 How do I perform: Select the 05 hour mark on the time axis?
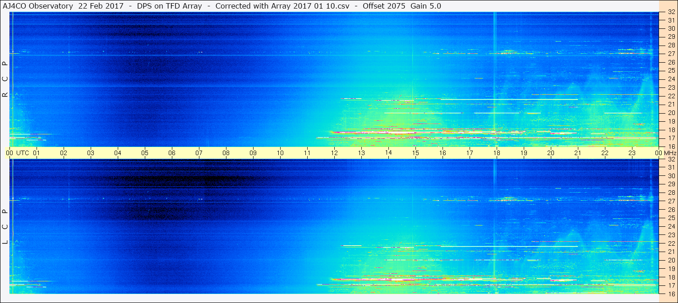(x=145, y=153)
